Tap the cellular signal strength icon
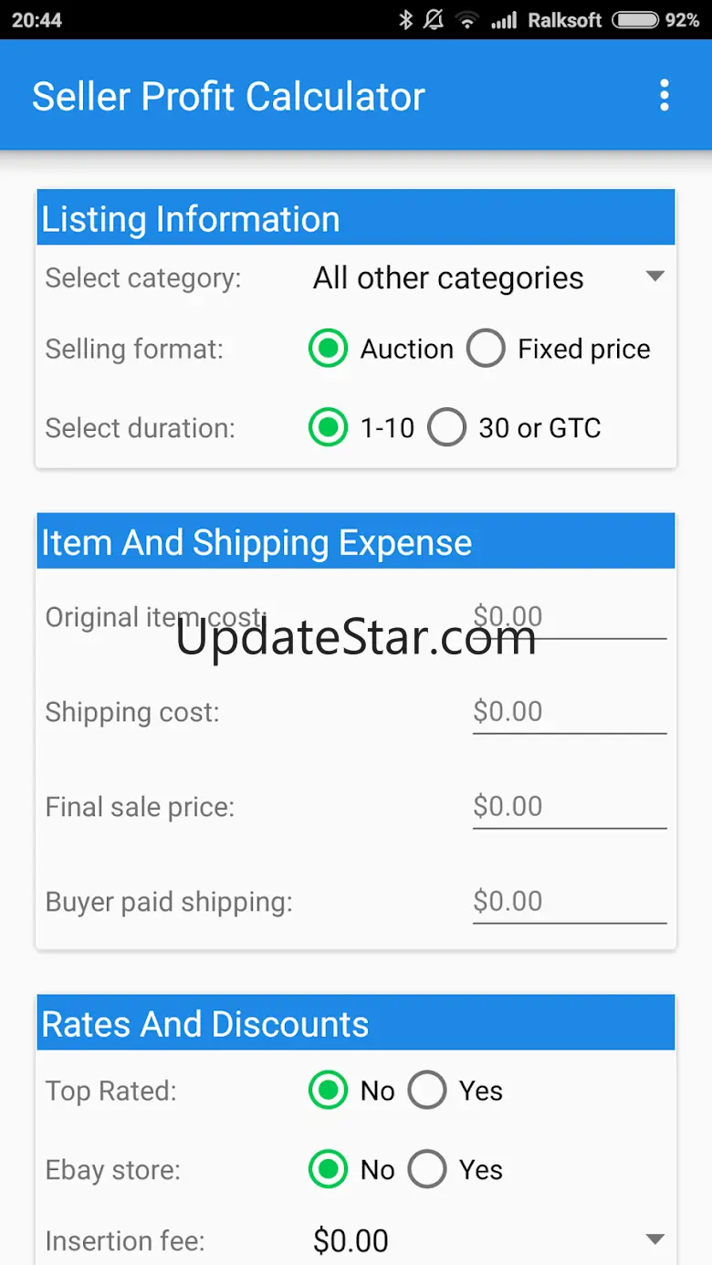Viewport: 712px width, 1265px height. pos(504,20)
